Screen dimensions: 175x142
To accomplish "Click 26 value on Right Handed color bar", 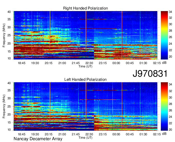I will click(x=170, y=37).
